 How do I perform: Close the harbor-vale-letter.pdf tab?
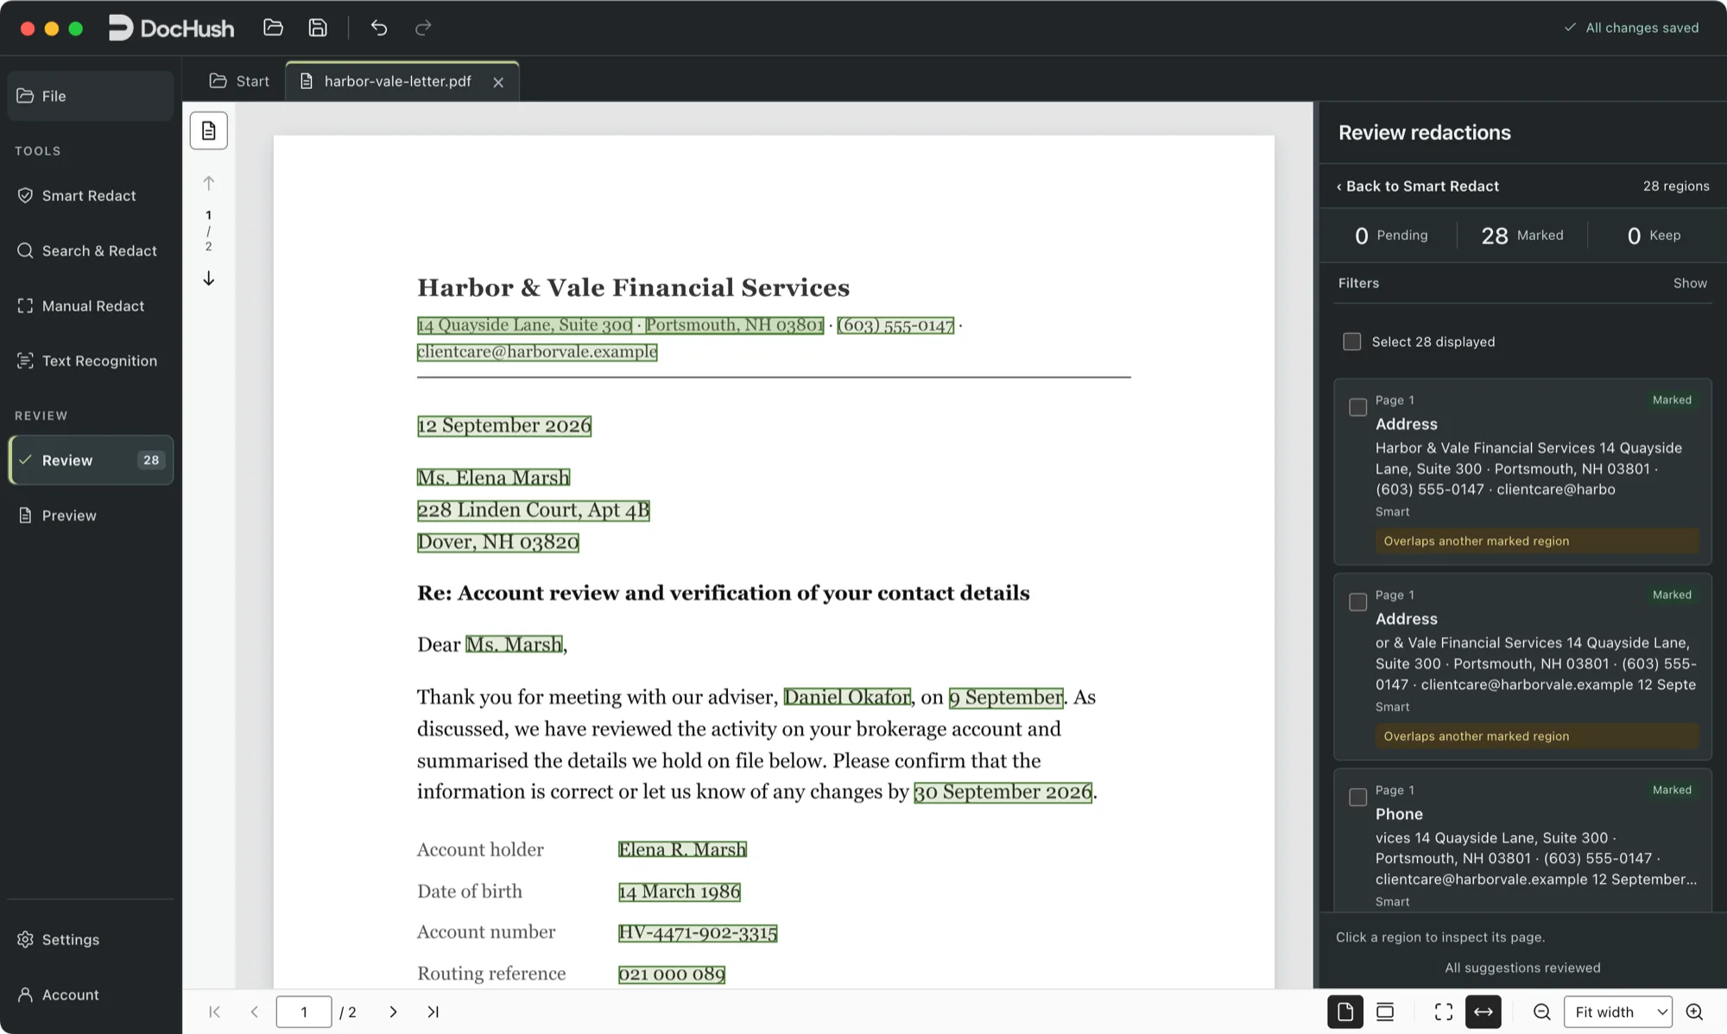[x=498, y=82]
